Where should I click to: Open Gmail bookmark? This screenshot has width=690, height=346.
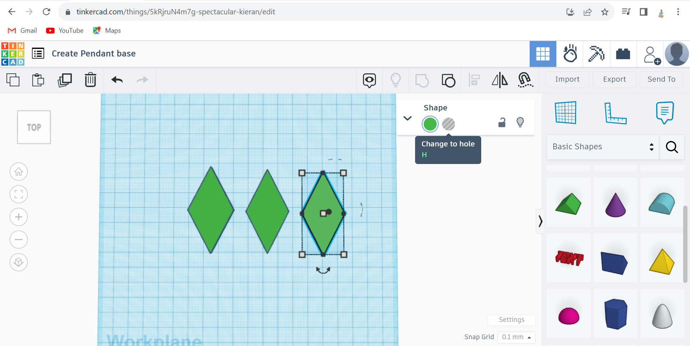22,31
